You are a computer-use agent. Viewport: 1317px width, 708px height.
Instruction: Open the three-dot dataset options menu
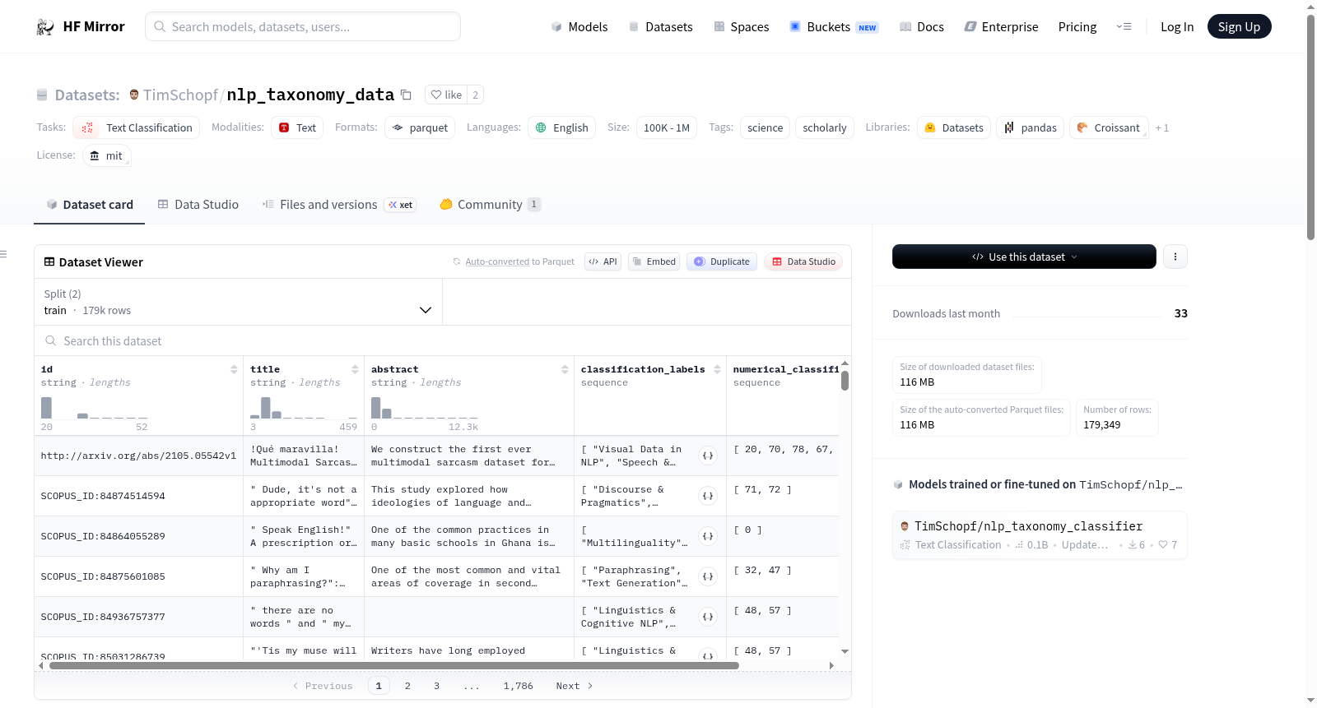(1175, 257)
